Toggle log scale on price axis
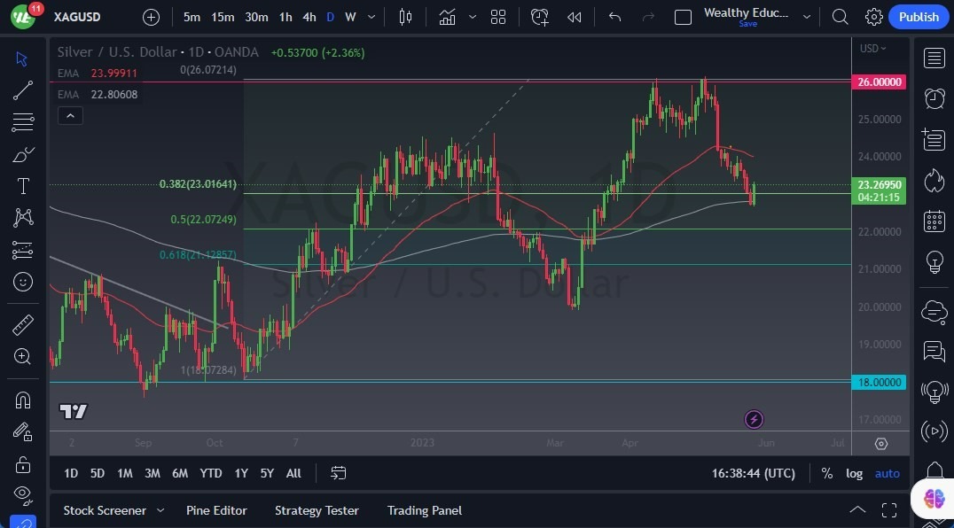This screenshot has height=528, width=954. 854,473
